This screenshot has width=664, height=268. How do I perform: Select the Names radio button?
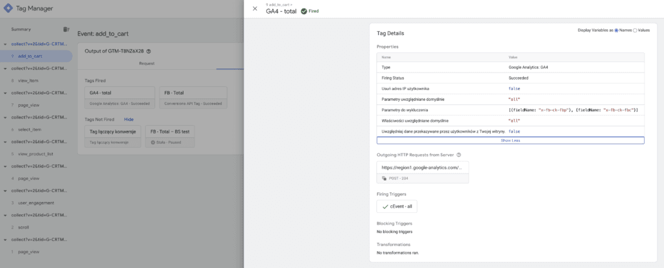click(x=616, y=30)
